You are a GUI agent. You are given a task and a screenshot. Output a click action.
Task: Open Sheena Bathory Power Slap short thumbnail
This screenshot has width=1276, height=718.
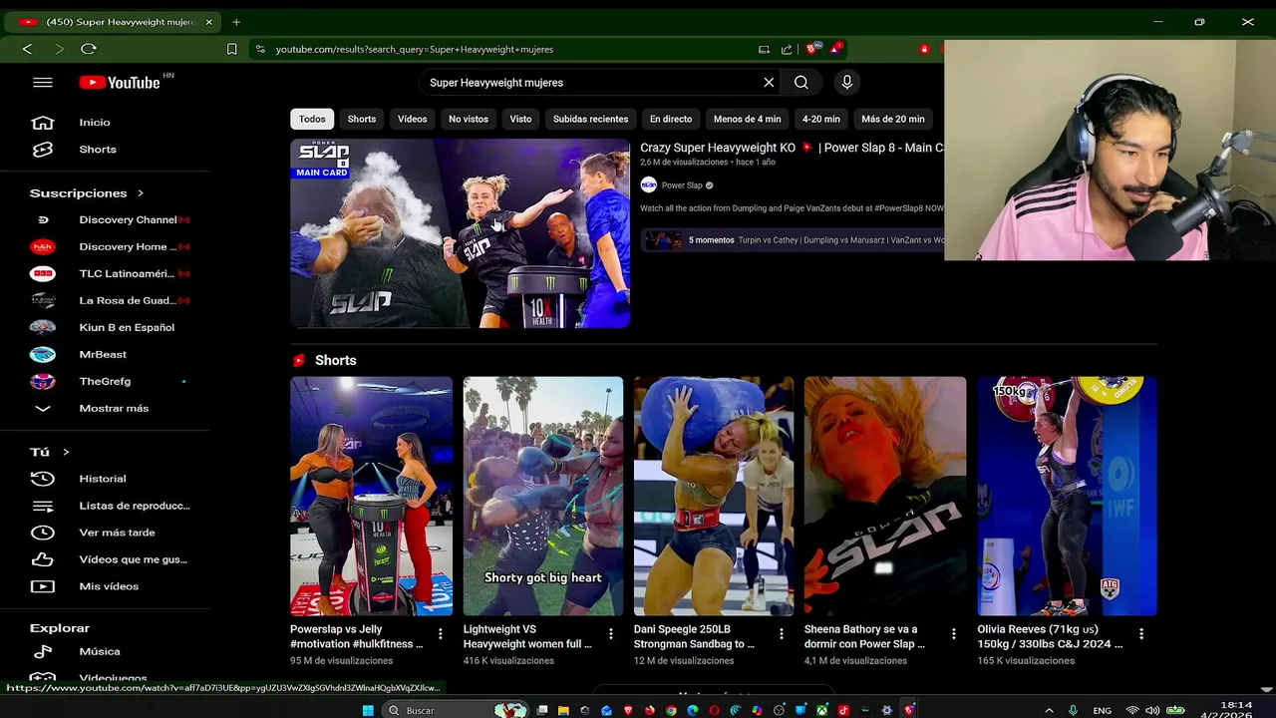click(x=885, y=497)
